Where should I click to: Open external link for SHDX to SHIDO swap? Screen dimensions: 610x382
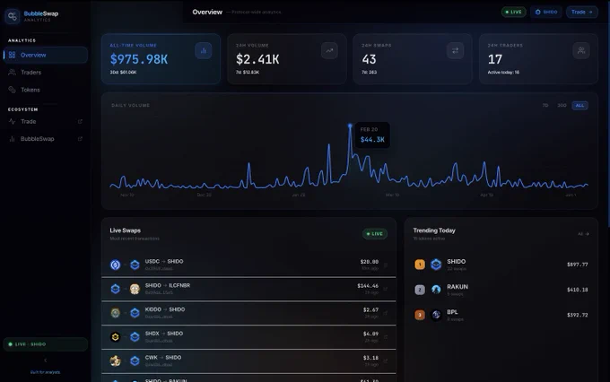coord(386,337)
